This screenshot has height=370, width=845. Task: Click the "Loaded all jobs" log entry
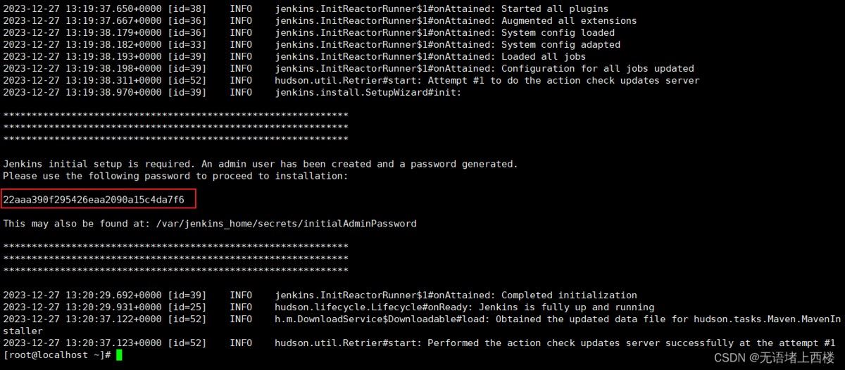[x=544, y=57]
